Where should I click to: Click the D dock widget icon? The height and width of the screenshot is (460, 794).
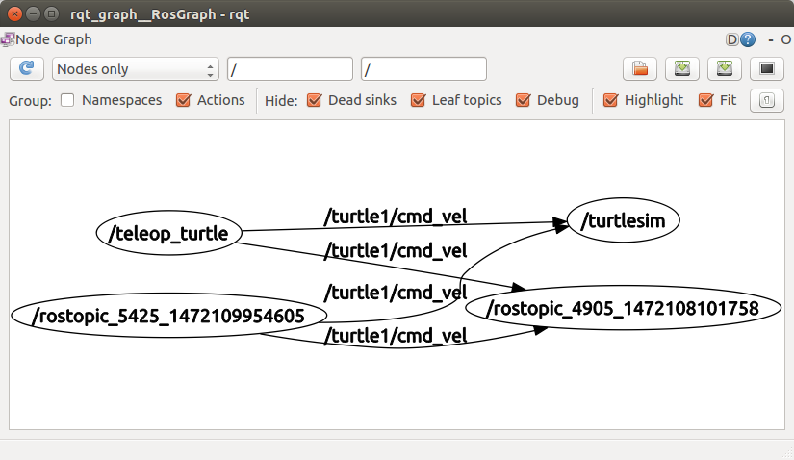(732, 39)
